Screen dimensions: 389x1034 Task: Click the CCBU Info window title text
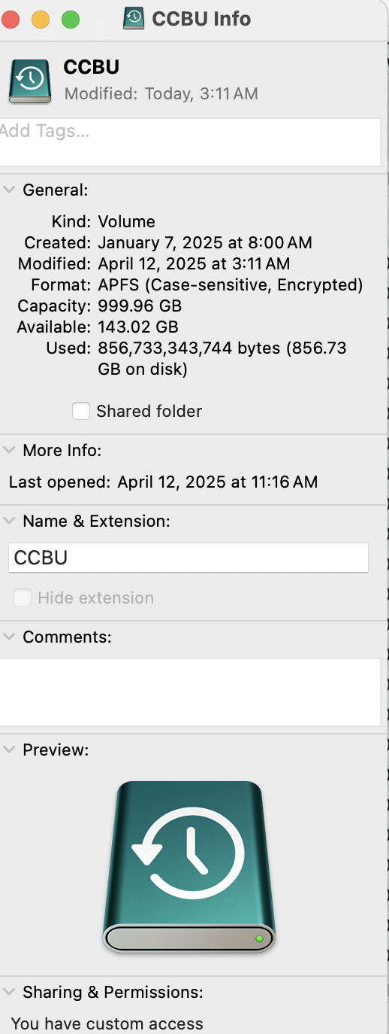[201, 19]
